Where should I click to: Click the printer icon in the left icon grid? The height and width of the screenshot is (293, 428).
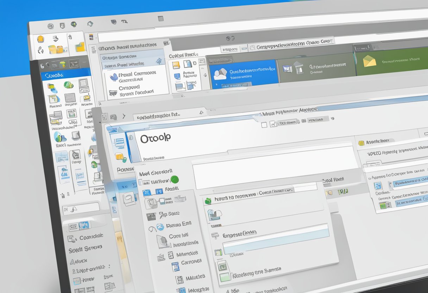point(56,118)
